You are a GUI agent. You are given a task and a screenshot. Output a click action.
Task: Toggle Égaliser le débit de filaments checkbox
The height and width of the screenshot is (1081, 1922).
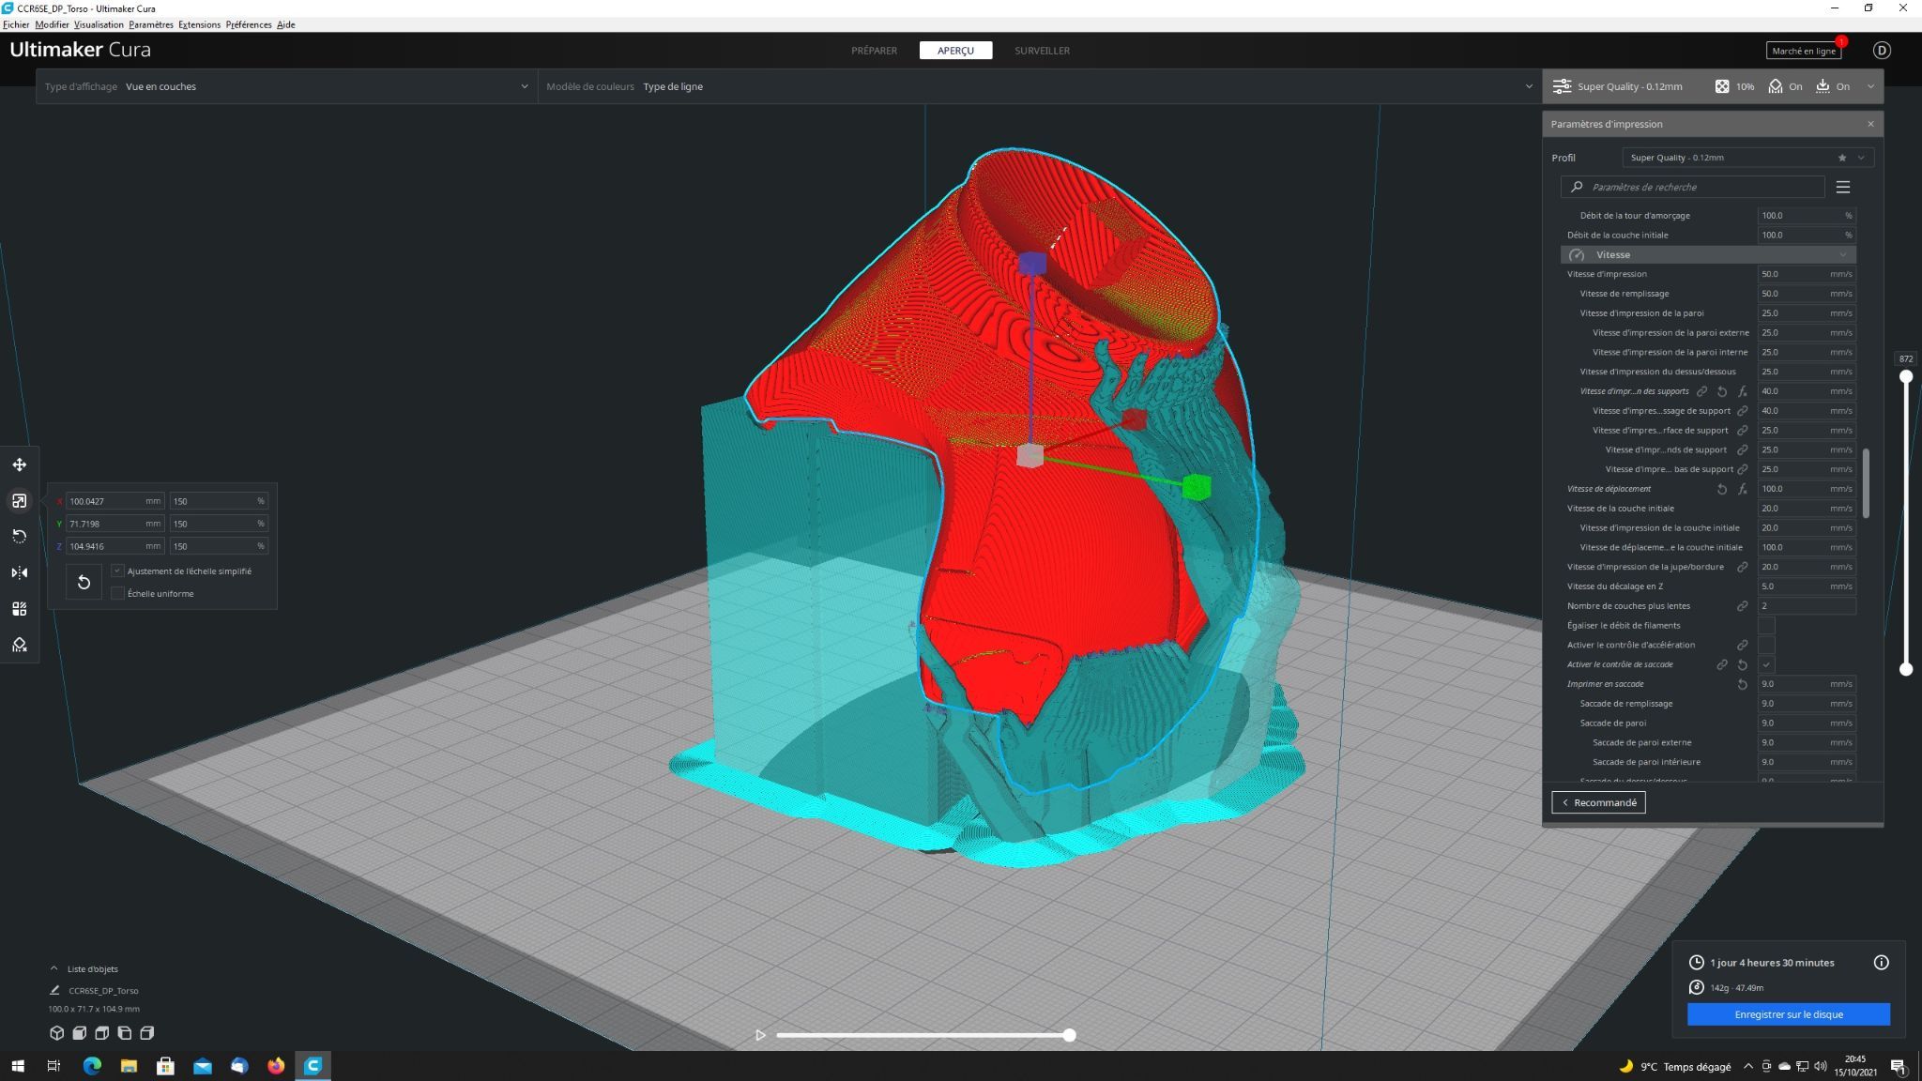(x=1766, y=625)
